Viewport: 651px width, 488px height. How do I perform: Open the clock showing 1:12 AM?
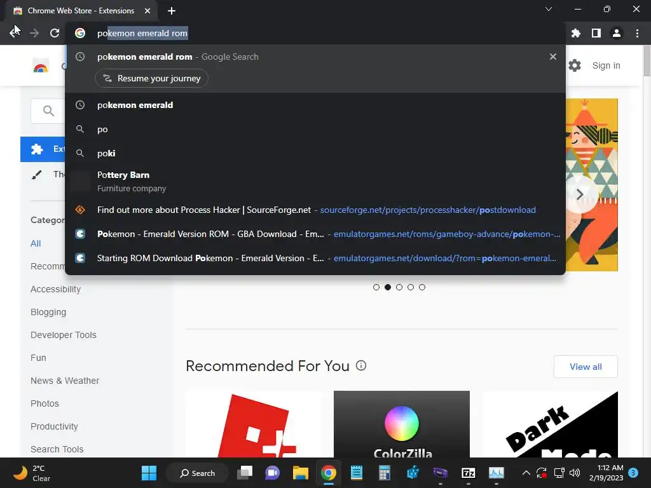tap(606, 473)
